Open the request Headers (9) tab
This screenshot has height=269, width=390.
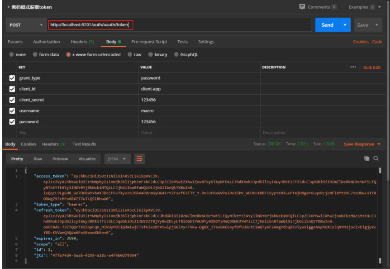[x=82, y=42]
